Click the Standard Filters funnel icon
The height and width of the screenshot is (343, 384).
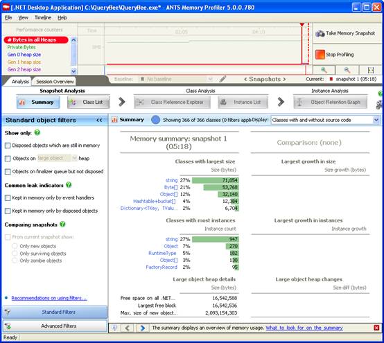[8, 312]
